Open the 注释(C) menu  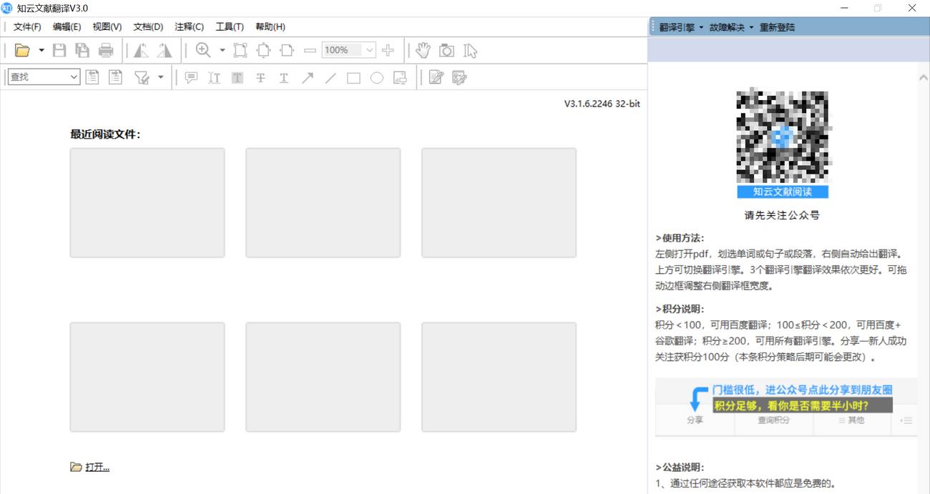(189, 26)
